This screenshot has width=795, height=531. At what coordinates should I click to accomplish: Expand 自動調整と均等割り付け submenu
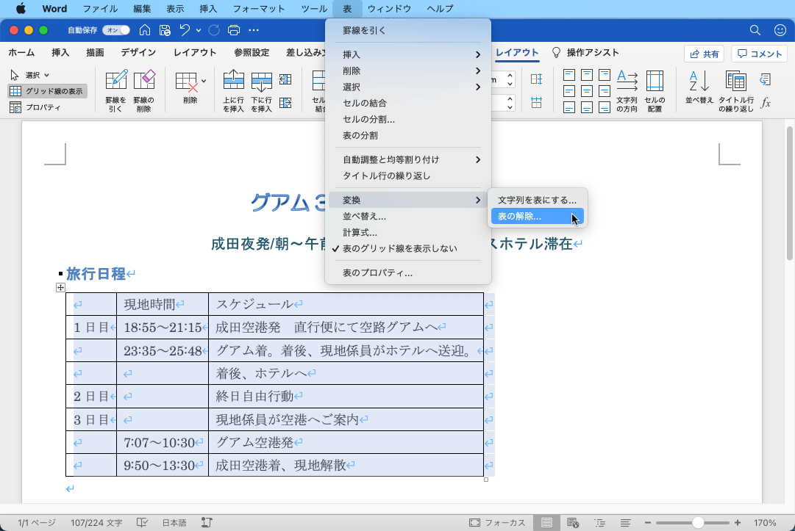408,159
